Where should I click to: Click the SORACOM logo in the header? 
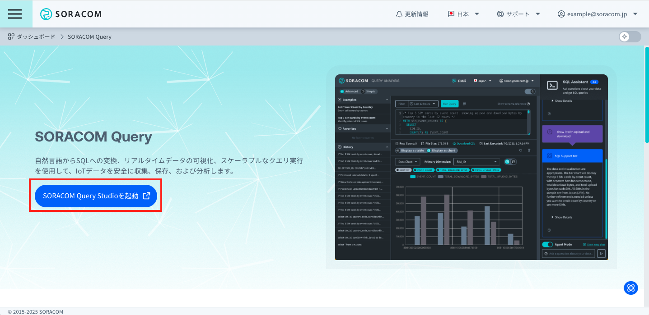[x=70, y=14]
